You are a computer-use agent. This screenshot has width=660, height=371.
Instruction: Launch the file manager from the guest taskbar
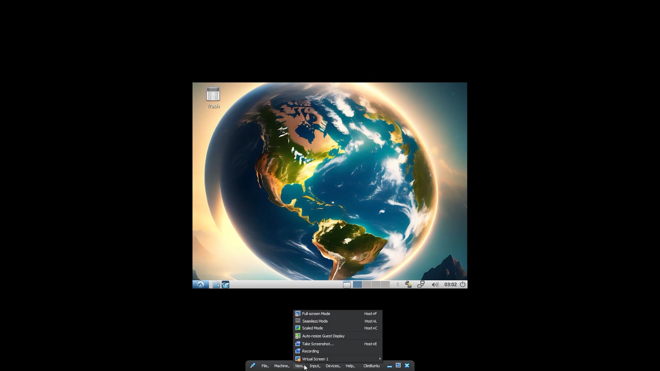coord(216,285)
